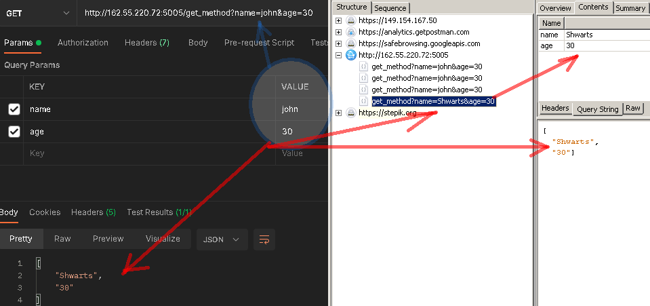
Task: Switch to the Headers sub-tab in Charles
Action: coord(555,108)
